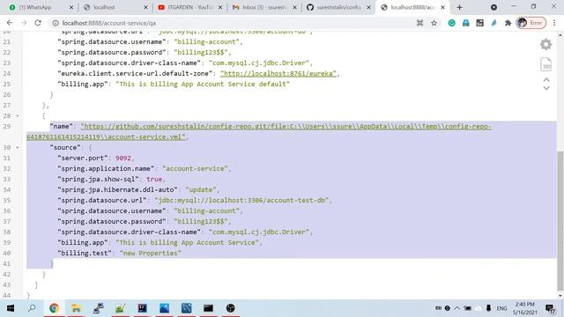Click the scrollbar up arrow
Image resolution: width=564 pixels, height=317 pixels.
[560, 35]
